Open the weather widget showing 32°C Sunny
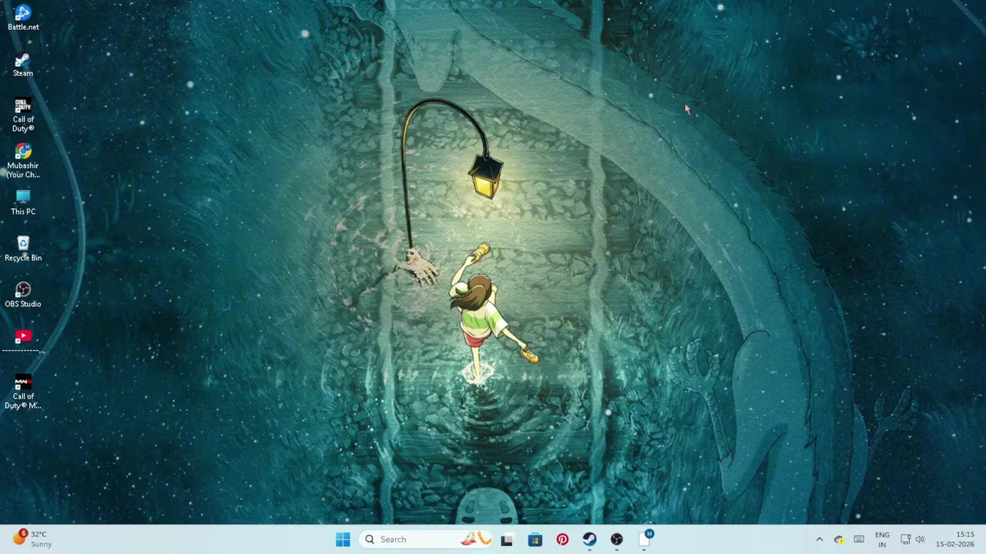This screenshot has width=986, height=554. [x=32, y=539]
